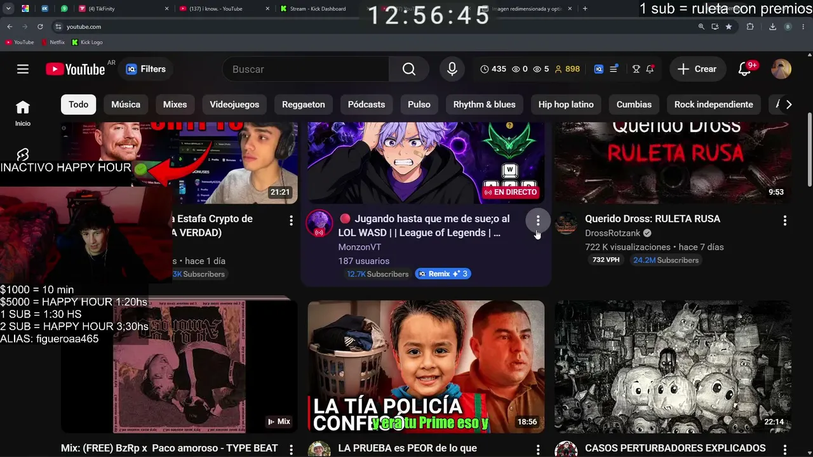Open the Casos Perturbadores video thumbnail
The height and width of the screenshot is (457, 813).
coord(673,367)
